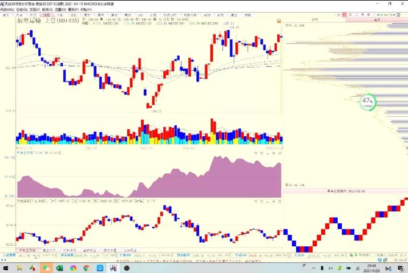The height and width of the screenshot is (273, 408).
Task: Click the red highlighted period button in top-right toolbar
Action: point(344,15)
